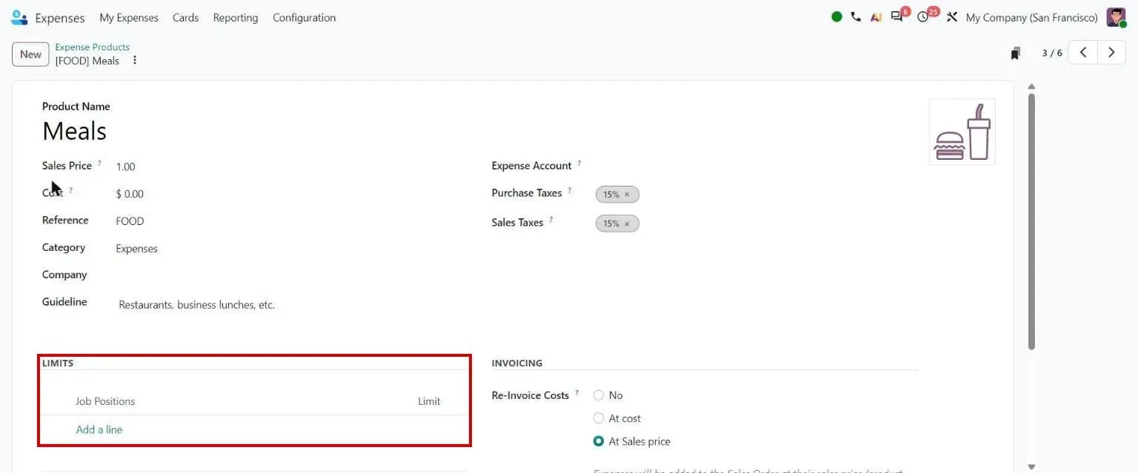Open the activities clock icon
The height and width of the screenshot is (473, 1138).
[922, 17]
